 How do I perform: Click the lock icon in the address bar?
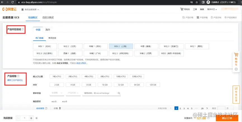(19, 2)
